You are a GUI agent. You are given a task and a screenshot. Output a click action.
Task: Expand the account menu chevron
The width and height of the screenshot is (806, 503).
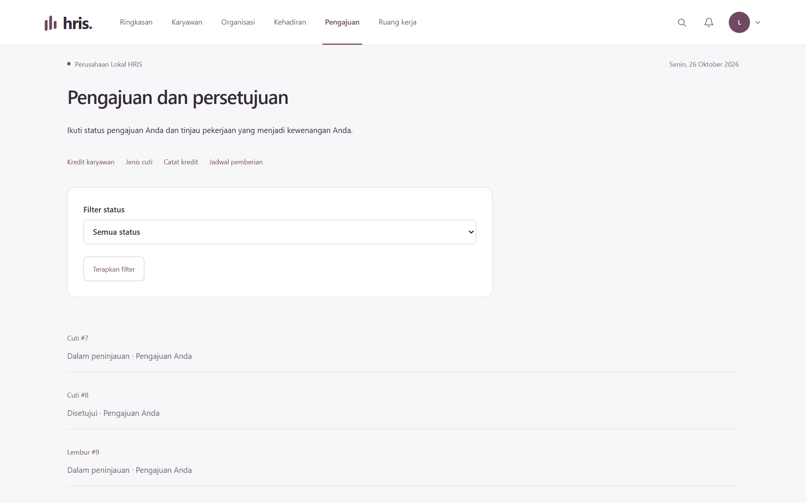coord(758,22)
